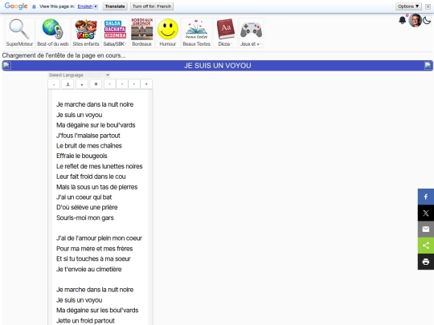Click the broken image icon right of the title
The height and width of the screenshot is (325, 434).
[x=428, y=66]
